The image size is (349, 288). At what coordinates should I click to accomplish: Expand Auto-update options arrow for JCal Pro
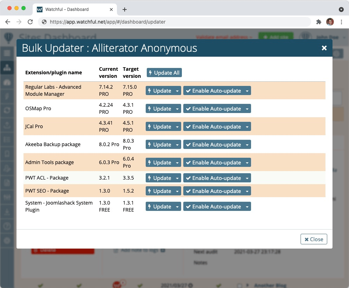tap(247, 126)
